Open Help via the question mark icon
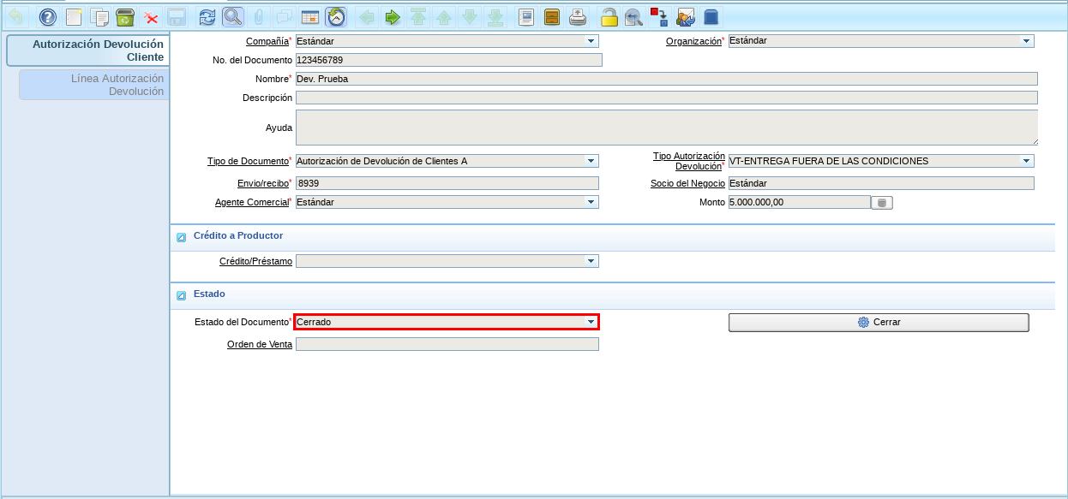Screen dimensions: 1068x499 pyautogui.click(x=48, y=17)
